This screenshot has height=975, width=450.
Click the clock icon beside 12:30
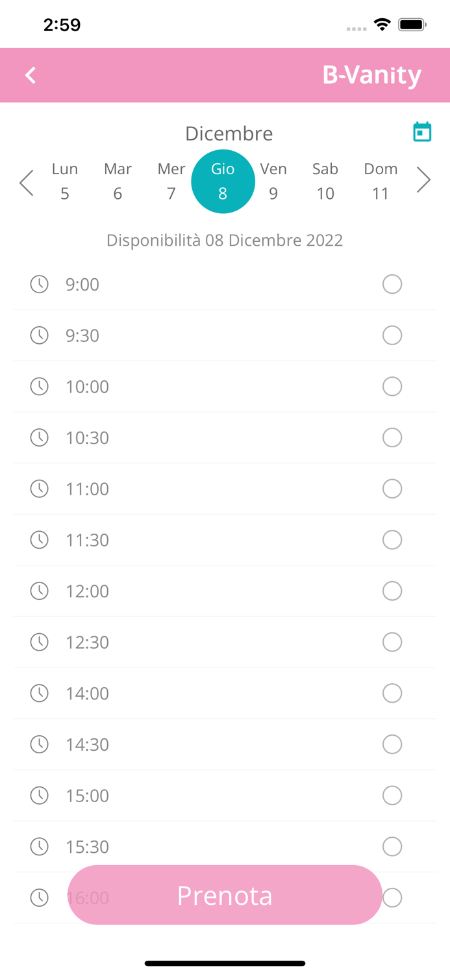click(40, 642)
